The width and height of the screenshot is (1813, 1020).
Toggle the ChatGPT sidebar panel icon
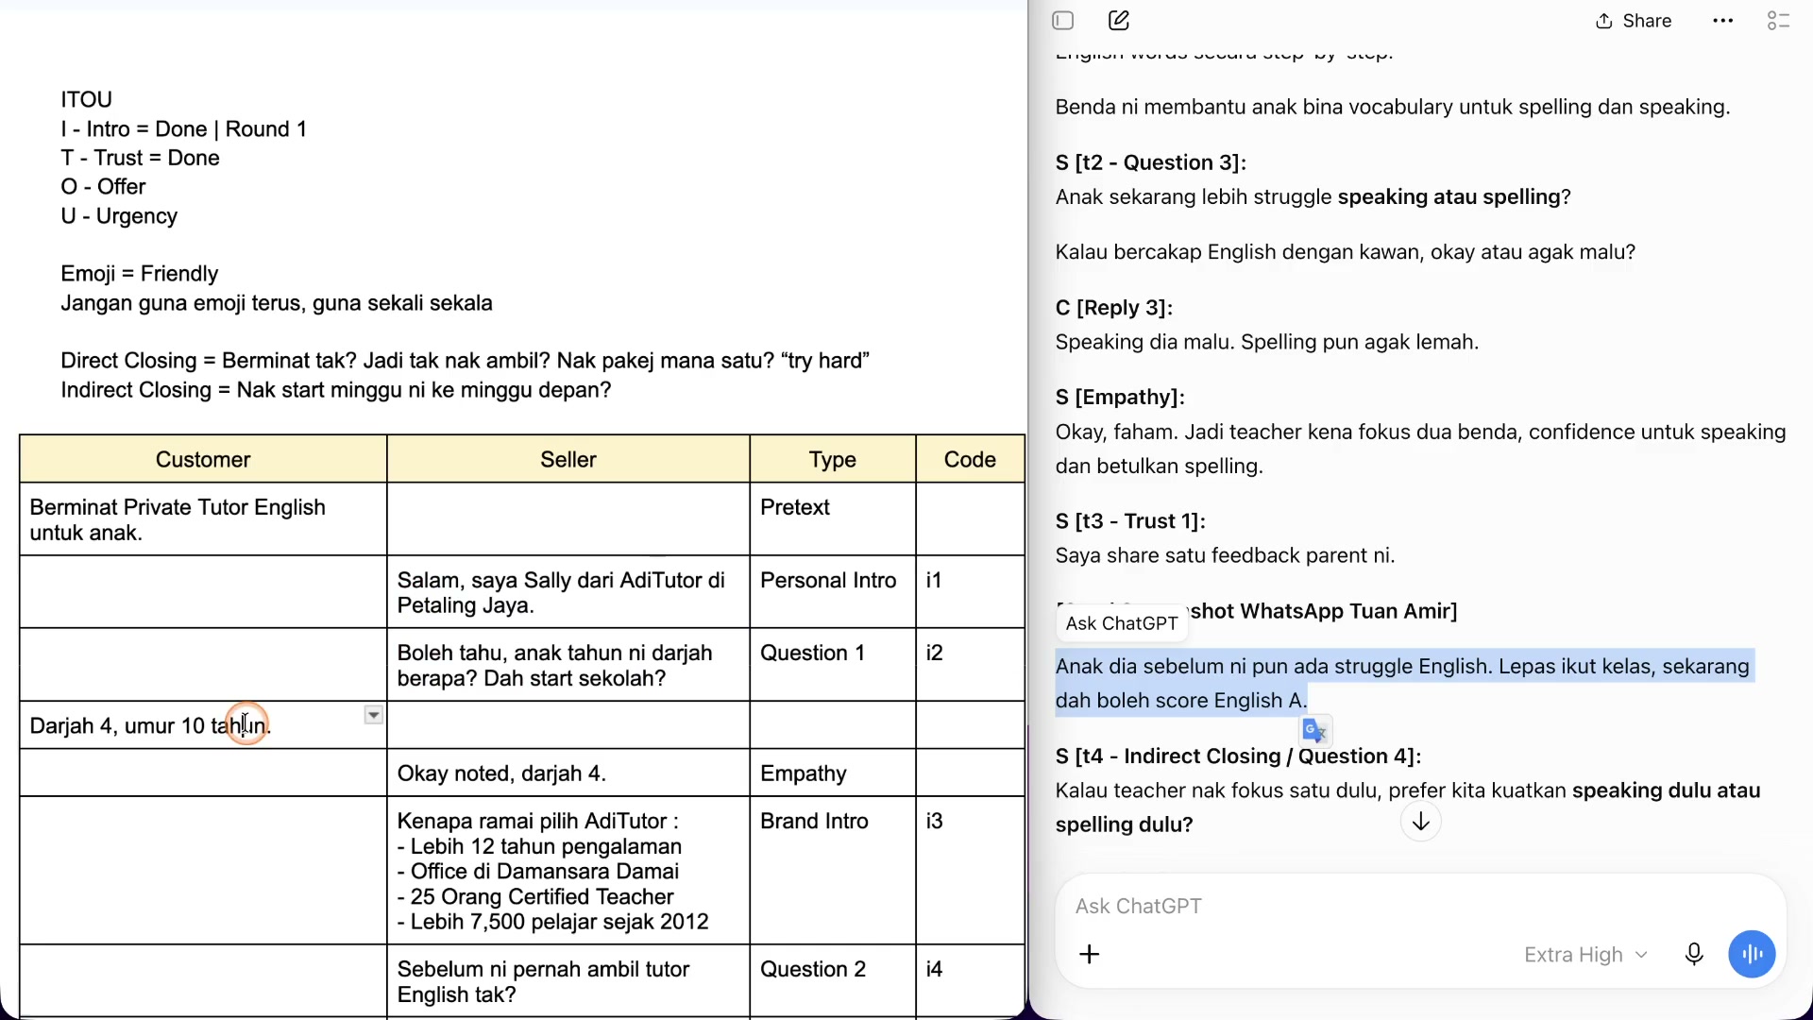pyautogui.click(x=1063, y=21)
